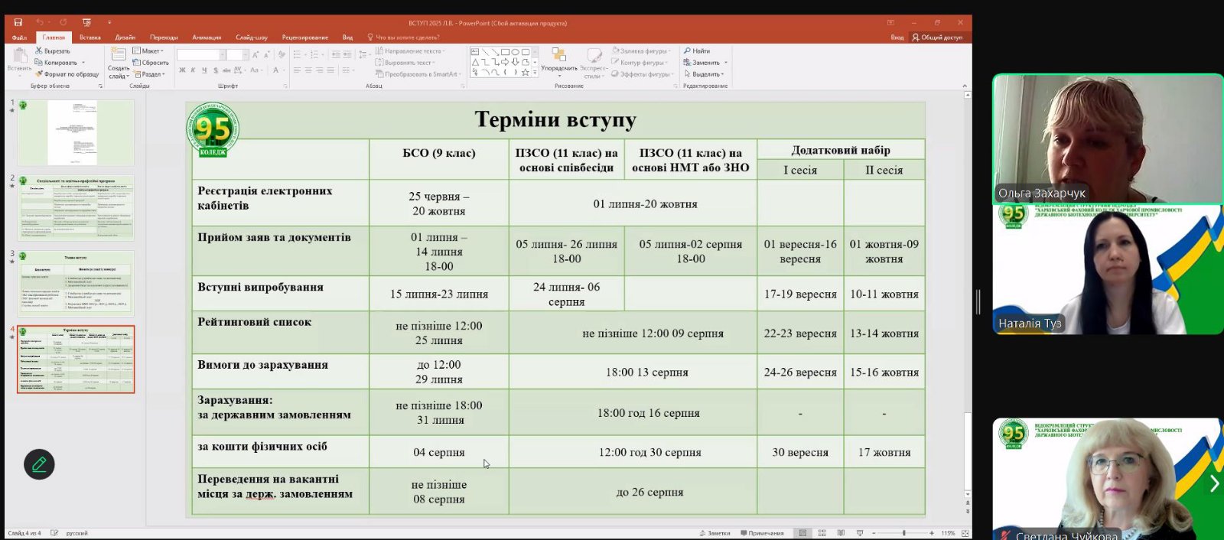Switch to the Вставка tab
Image resolution: width=1224 pixels, height=540 pixels.
click(x=90, y=37)
